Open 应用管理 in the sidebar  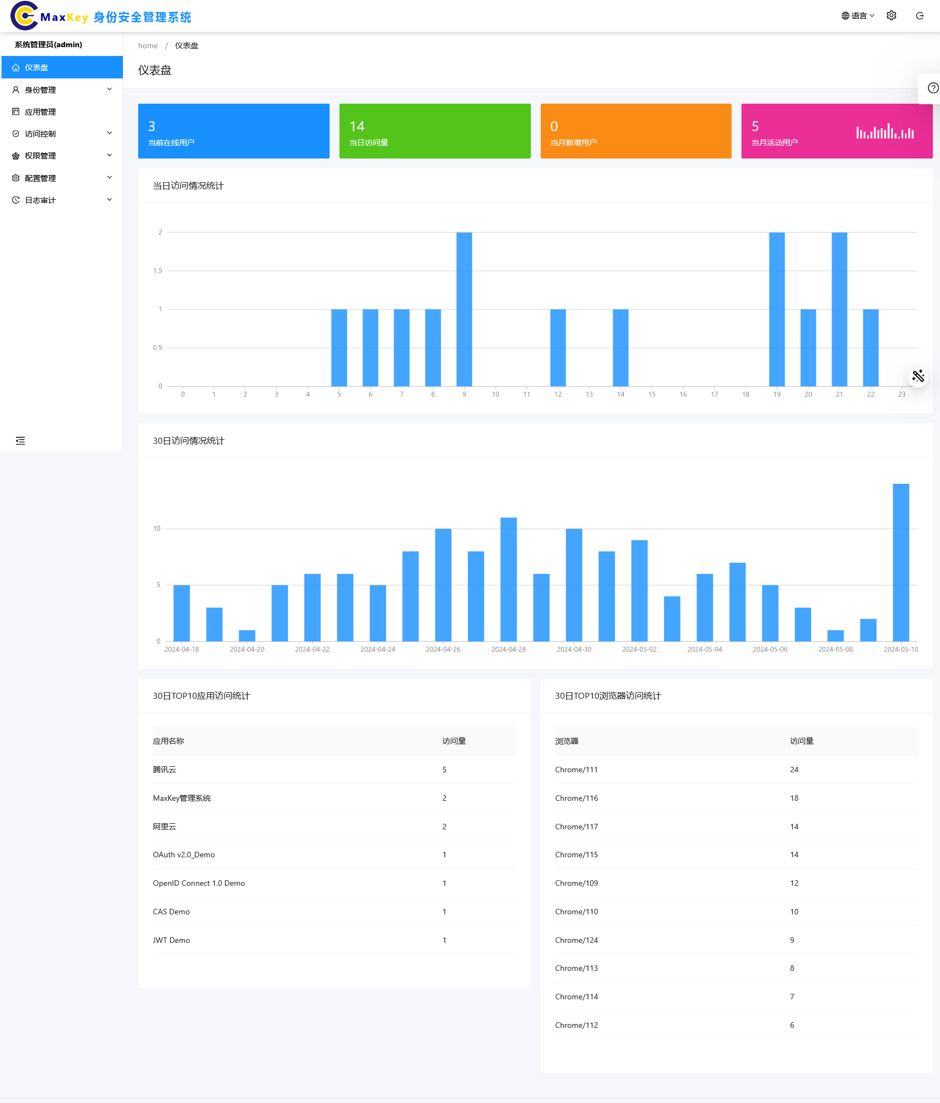click(40, 112)
